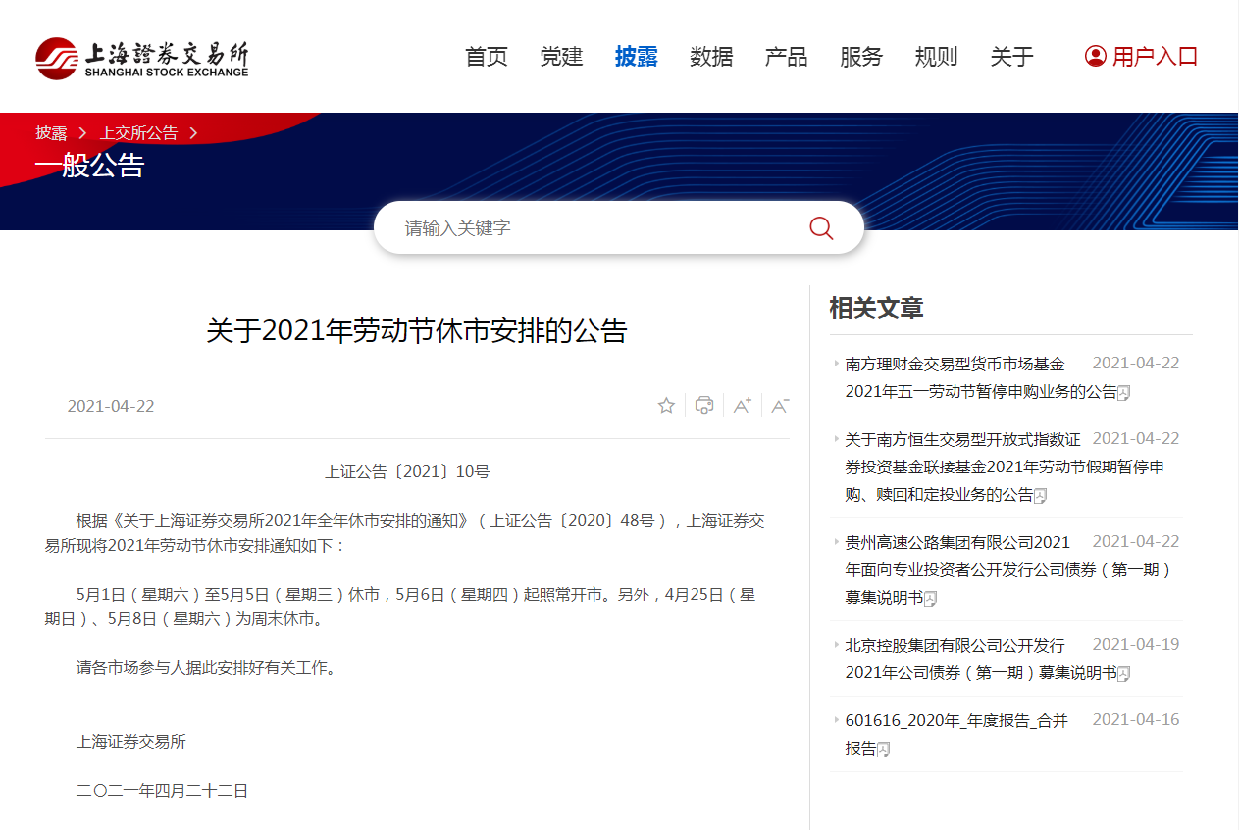Click 披露 breadcrumb link

click(x=52, y=133)
